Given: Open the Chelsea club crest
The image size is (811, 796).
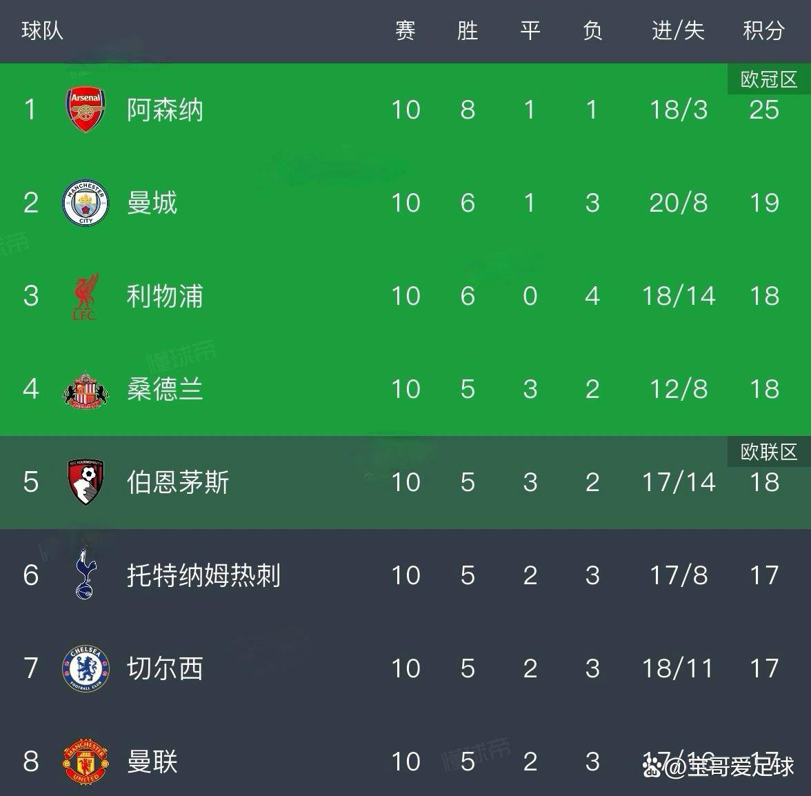Looking at the screenshot, I should 86,668.
